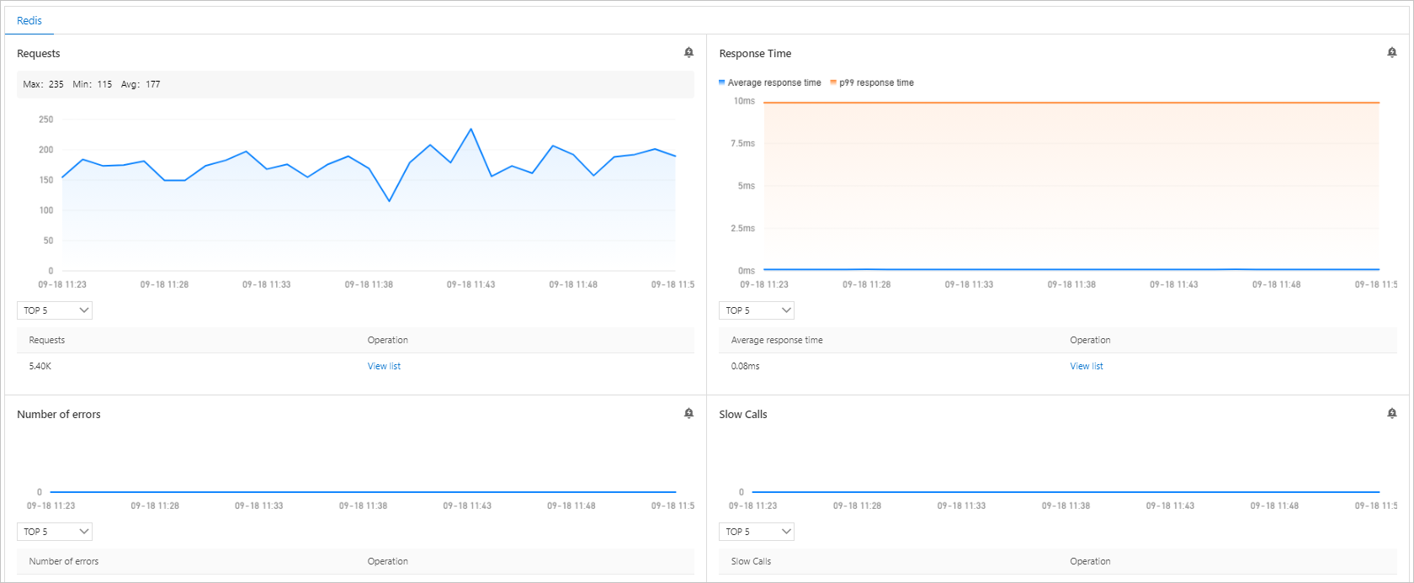Open the TOP 5 dropdown under Requests chart
The width and height of the screenshot is (1414, 583).
pyautogui.click(x=55, y=310)
